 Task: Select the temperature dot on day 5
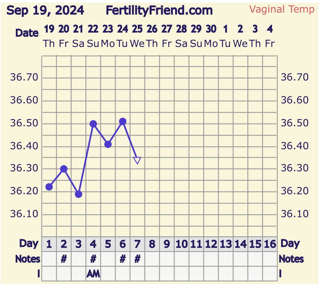coord(108,144)
